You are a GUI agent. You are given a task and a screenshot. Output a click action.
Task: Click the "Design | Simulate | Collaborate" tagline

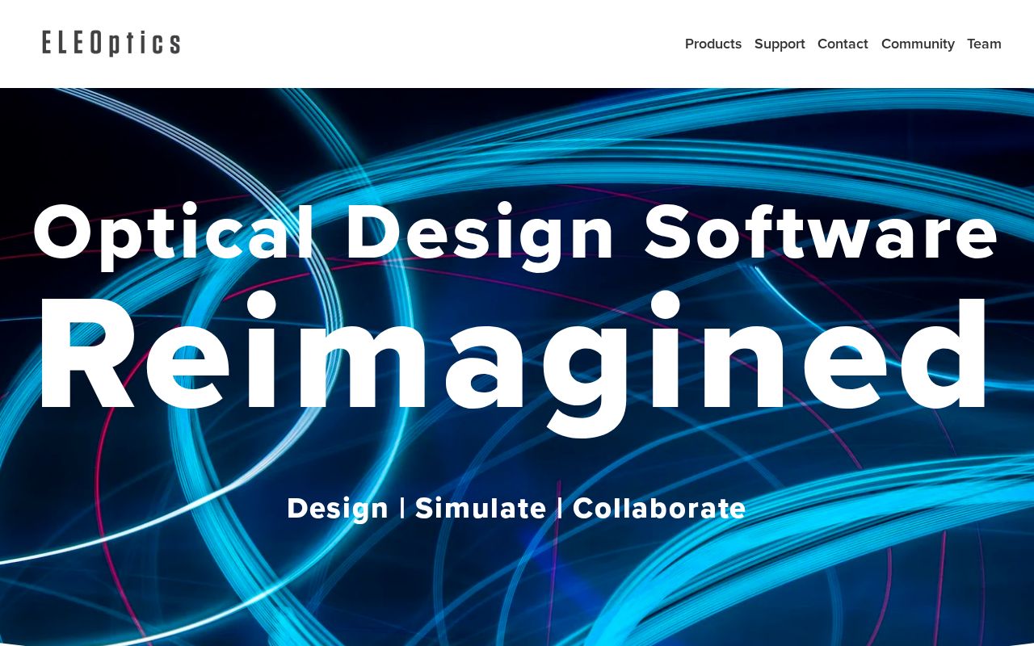point(516,508)
